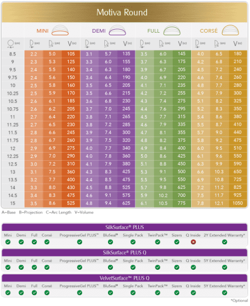Click the Demi volume value 135

126,54
